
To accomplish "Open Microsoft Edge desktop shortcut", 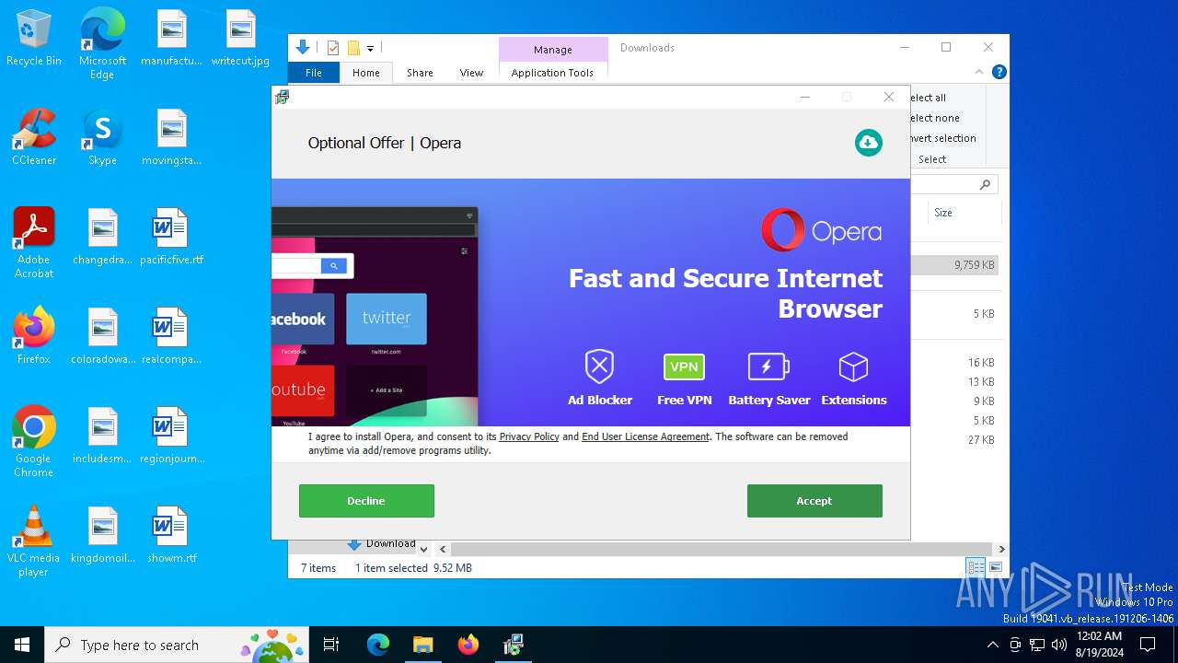I will pyautogui.click(x=102, y=44).
